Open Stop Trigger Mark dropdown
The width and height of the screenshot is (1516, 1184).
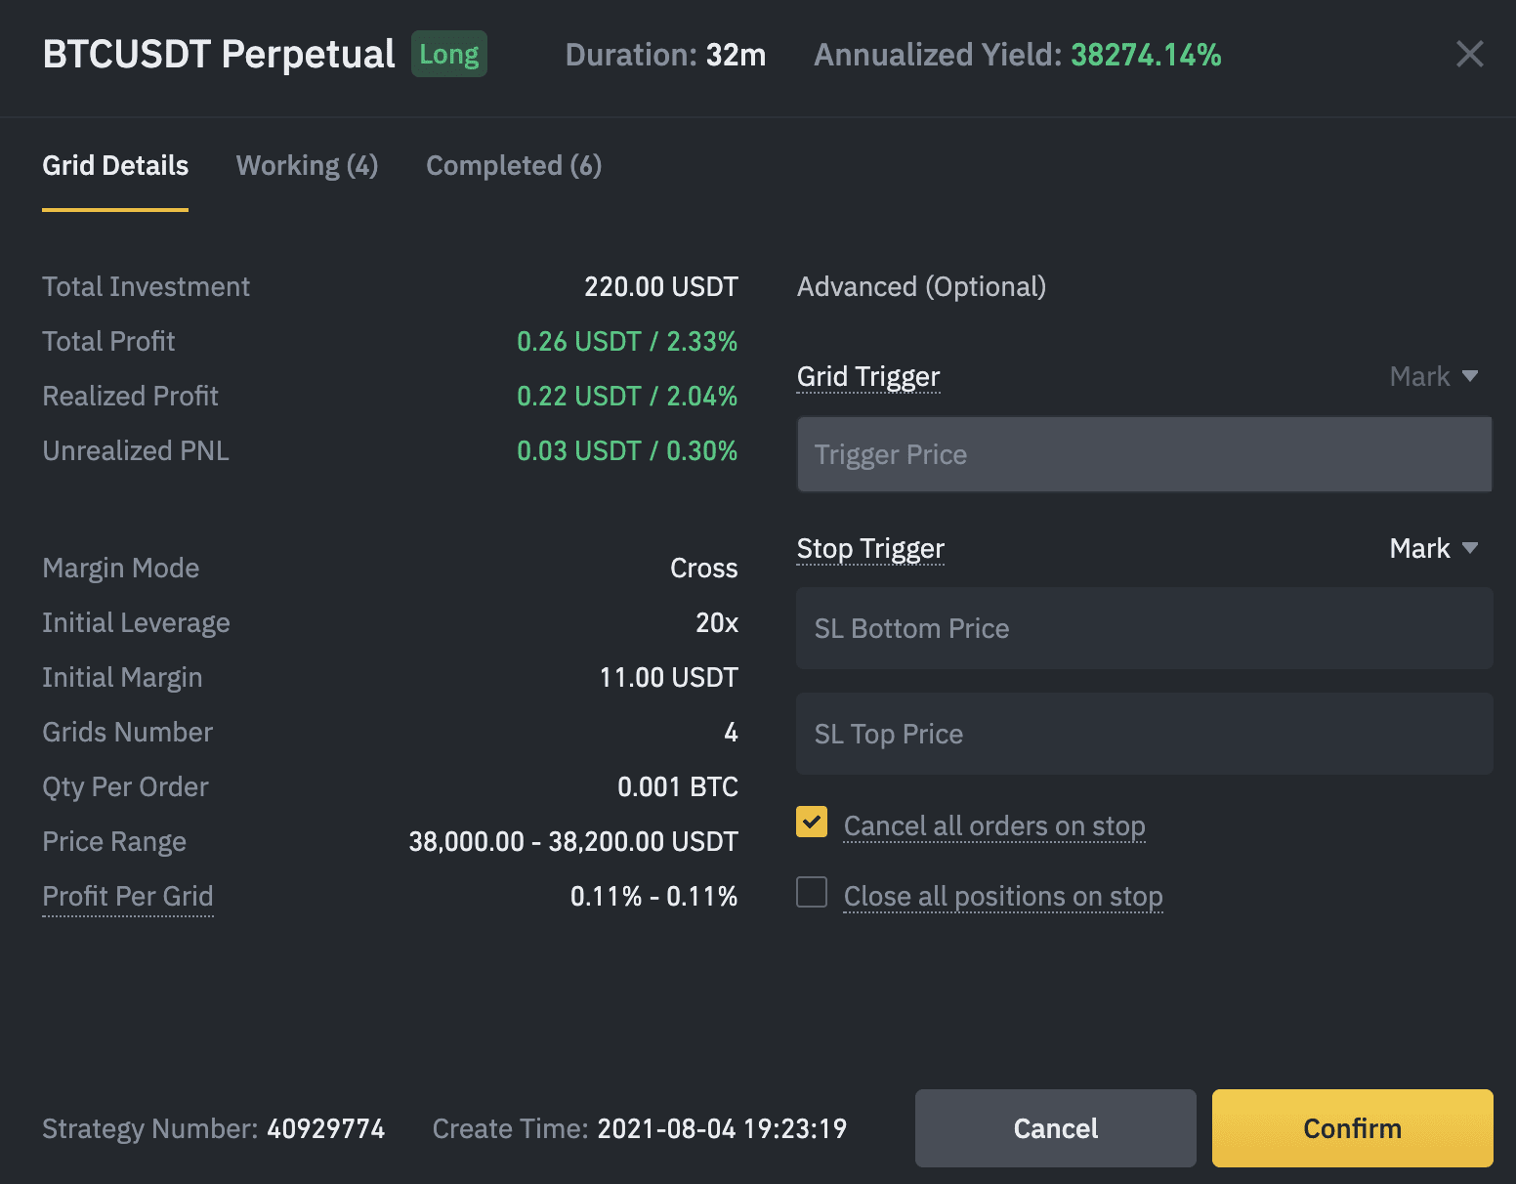[x=1433, y=548]
